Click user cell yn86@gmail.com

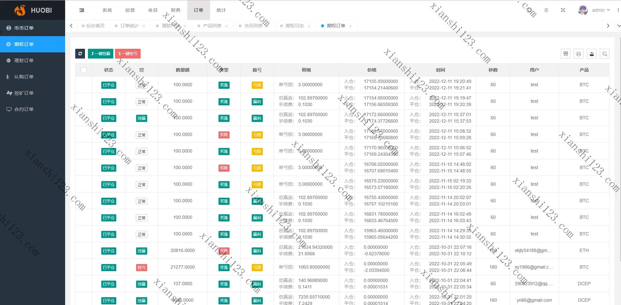click(x=534, y=300)
